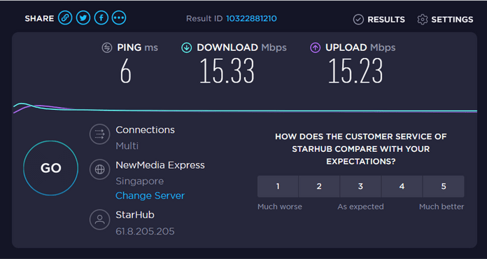Image resolution: width=487 pixels, height=259 pixels.
Task: Click the Connections arrows icon
Action: pyautogui.click(x=99, y=134)
